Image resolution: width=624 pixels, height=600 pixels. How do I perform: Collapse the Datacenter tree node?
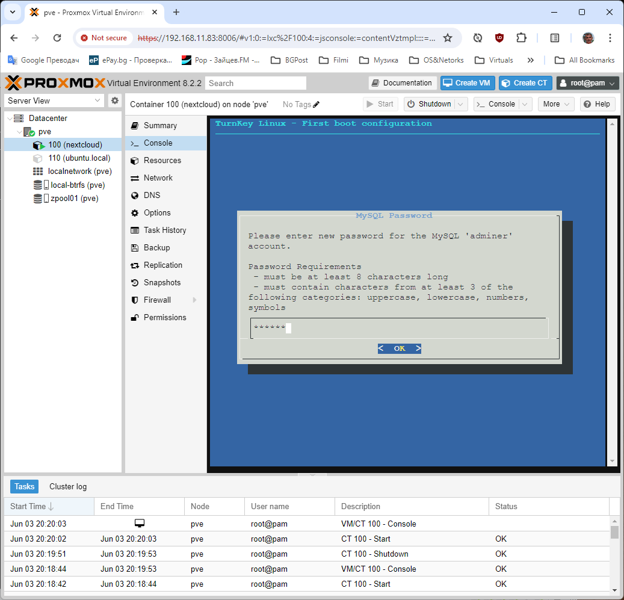pos(10,118)
